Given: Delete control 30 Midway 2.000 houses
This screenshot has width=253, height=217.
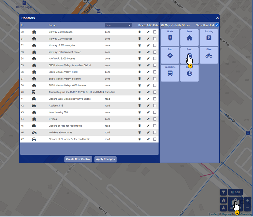Looking at the screenshot, I should 139,32.
